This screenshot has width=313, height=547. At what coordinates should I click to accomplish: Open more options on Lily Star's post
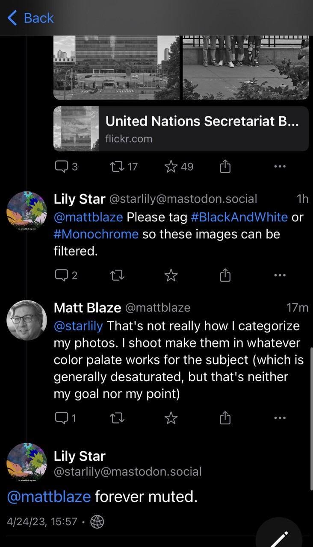280,276
